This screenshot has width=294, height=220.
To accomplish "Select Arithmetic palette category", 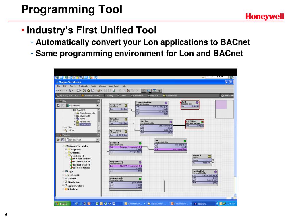I will tap(72, 175).
